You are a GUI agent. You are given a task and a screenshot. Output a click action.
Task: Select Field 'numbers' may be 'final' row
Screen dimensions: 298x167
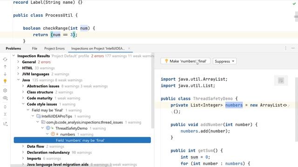(82, 140)
